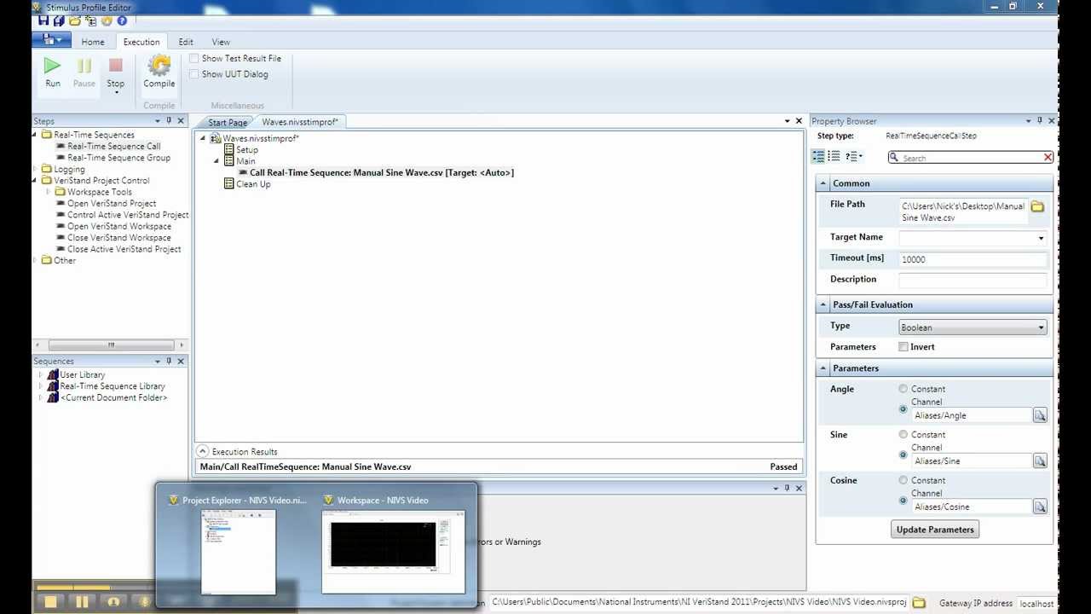Click the Description field
The width and height of the screenshot is (1091, 614).
click(973, 280)
